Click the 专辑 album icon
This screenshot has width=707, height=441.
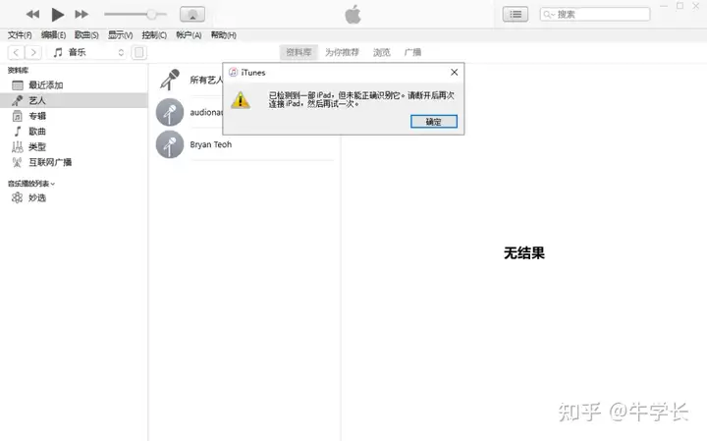click(x=17, y=116)
